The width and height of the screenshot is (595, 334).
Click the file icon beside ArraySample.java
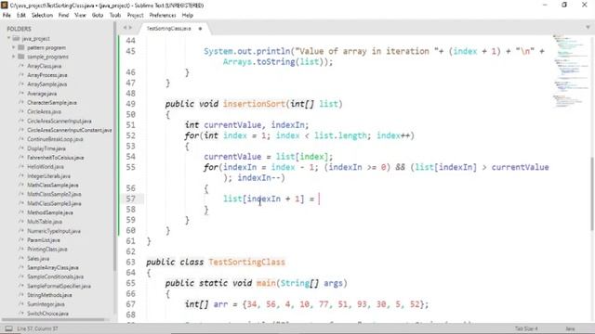point(21,84)
